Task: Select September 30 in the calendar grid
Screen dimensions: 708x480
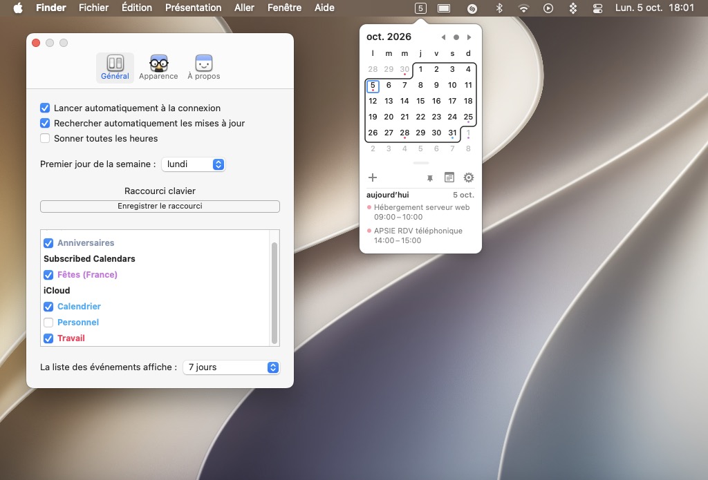Action: click(404, 70)
